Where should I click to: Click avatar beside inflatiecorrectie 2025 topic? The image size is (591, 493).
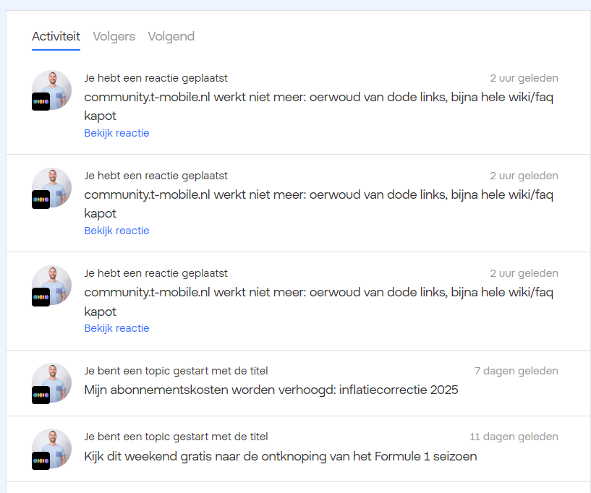[51, 383]
